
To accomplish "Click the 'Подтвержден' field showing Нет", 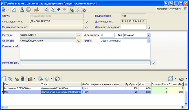I will (133, 16).
